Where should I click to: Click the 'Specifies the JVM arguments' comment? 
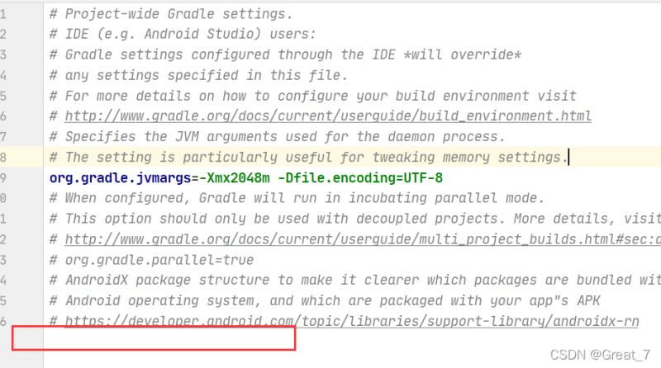pos(277,137)
